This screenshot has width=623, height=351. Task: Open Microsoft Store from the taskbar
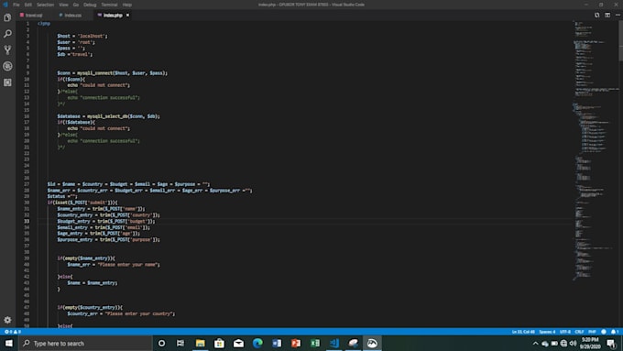(219, 343)
